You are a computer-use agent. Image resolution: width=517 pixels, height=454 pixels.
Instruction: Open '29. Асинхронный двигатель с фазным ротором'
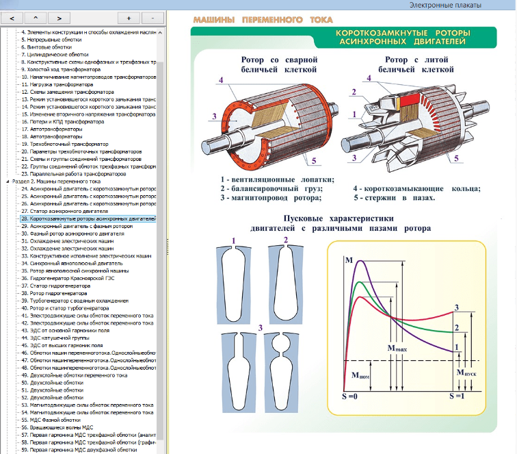click(x=77, y=225)
